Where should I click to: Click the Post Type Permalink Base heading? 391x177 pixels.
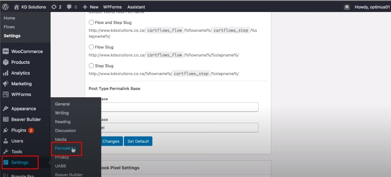tap(114, 88)
